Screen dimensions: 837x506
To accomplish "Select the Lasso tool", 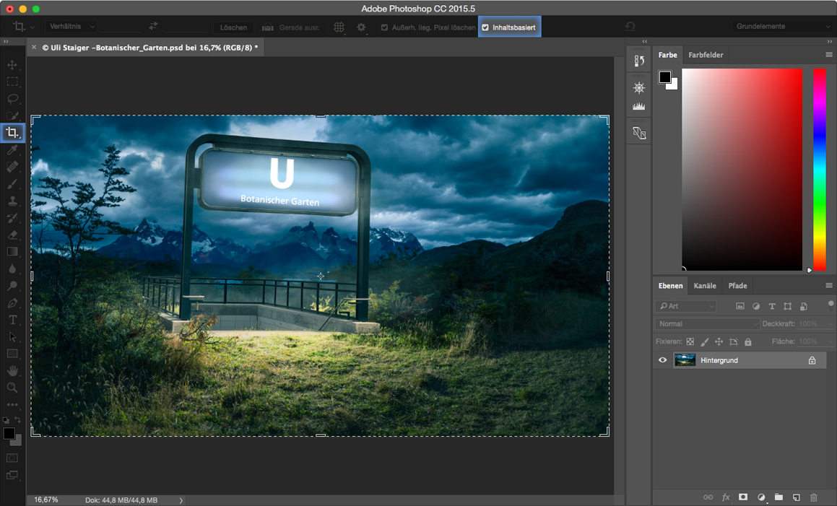I will coord(12,99).
